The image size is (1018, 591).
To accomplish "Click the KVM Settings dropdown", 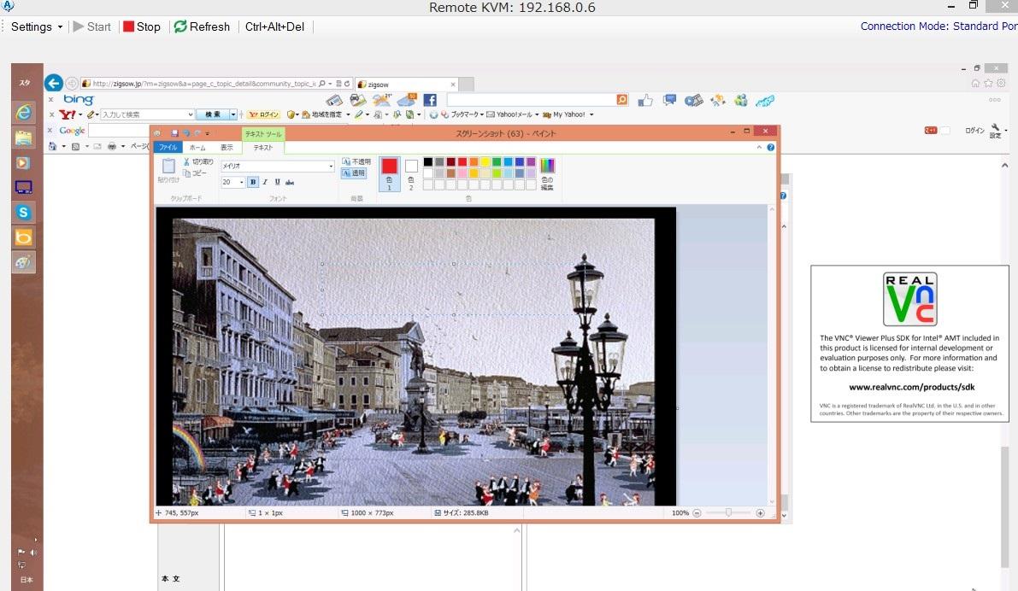I will coord(37,26).
